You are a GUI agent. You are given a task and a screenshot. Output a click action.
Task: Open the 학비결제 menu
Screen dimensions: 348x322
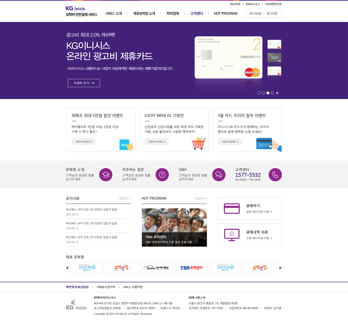(173, 13)
